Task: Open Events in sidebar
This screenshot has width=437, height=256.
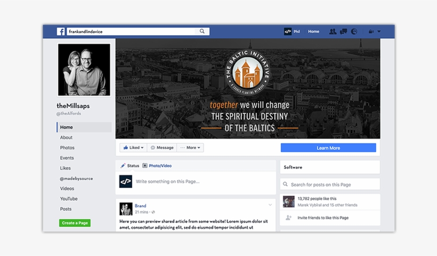Action: tap(67, 158)
